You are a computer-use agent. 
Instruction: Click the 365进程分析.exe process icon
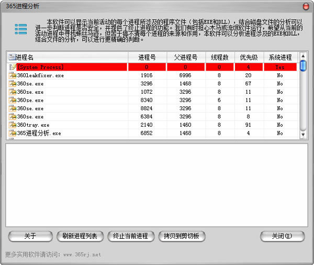click(x=13, y=133)
